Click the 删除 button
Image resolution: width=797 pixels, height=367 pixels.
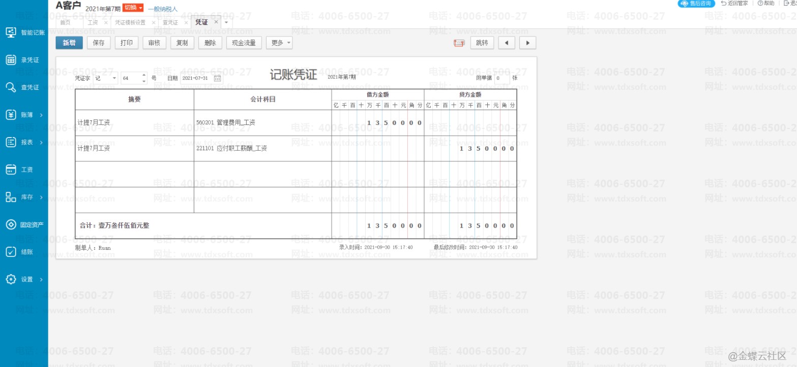pyautogui.click(x=210, y=43)
